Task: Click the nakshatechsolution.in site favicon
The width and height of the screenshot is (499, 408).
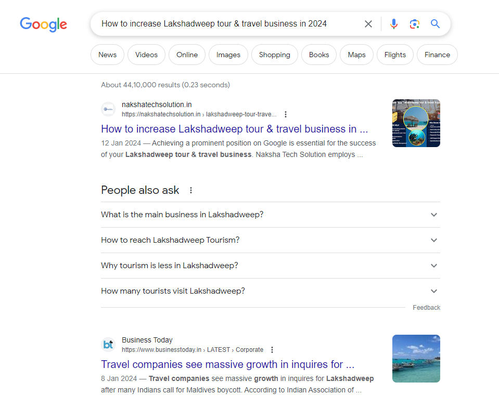Action: coord(108,109)
